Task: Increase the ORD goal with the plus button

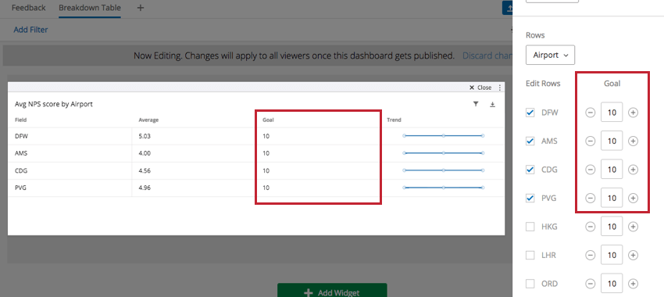Action: (633, 284)
